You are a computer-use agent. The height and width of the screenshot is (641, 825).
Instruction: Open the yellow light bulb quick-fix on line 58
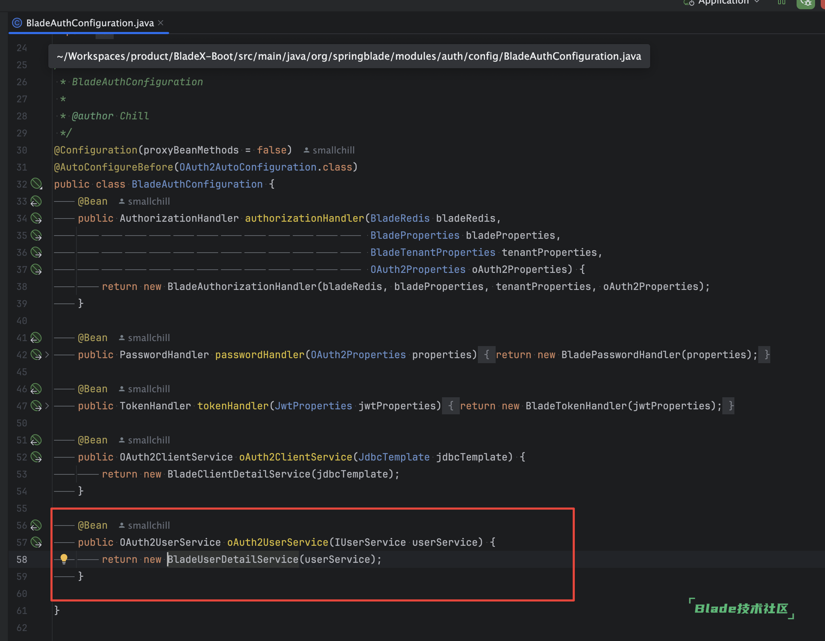pos(64,559)
